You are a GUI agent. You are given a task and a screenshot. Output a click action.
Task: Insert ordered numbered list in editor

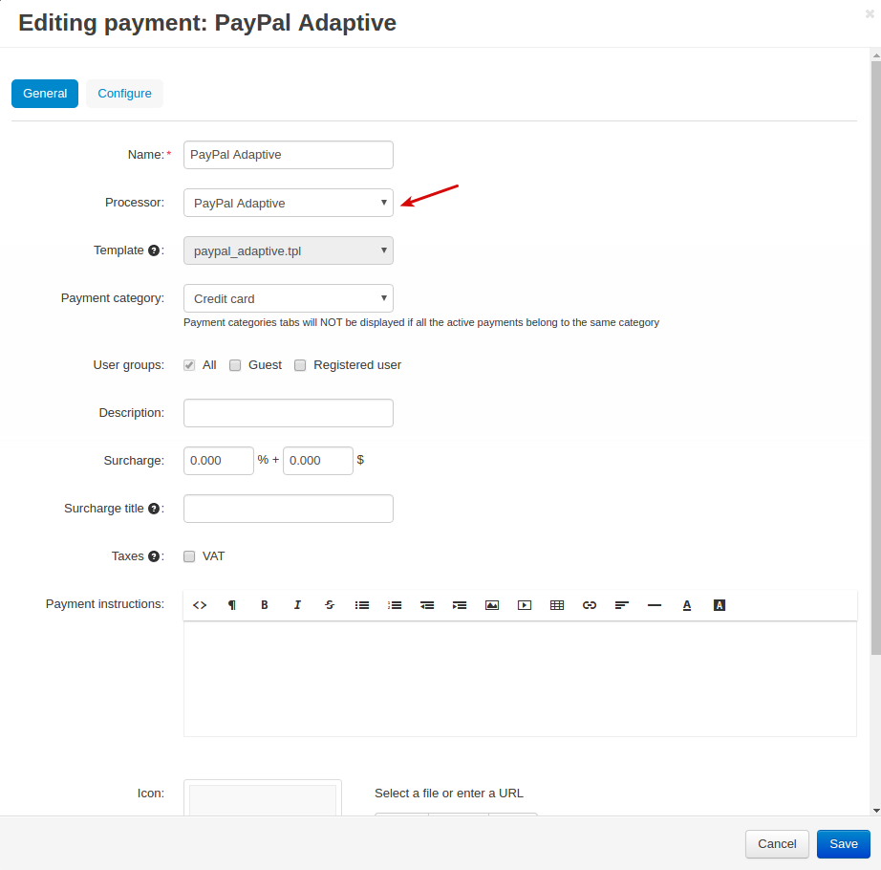(x=395, y=605)
